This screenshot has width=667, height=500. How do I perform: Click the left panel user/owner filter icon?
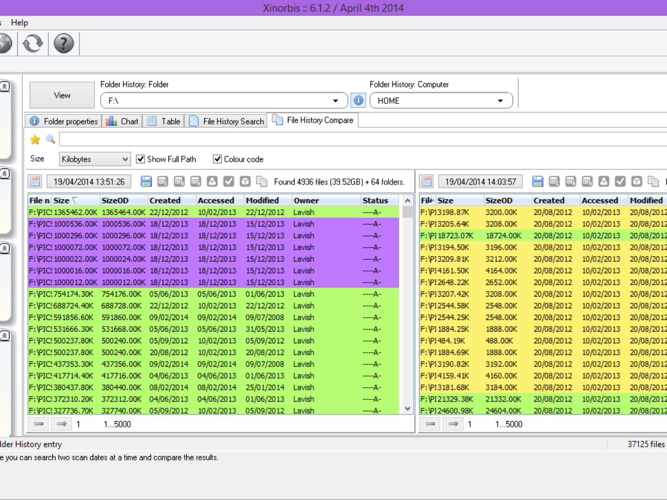coord(212,182)
